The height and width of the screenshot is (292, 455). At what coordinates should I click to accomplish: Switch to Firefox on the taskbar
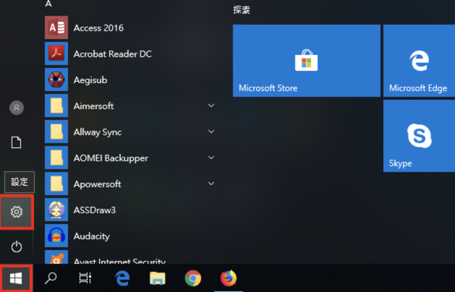tap(228, 278)
